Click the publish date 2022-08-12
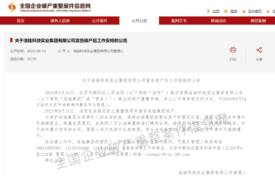This screenshot has width=275, height=176. click(36, 51)
